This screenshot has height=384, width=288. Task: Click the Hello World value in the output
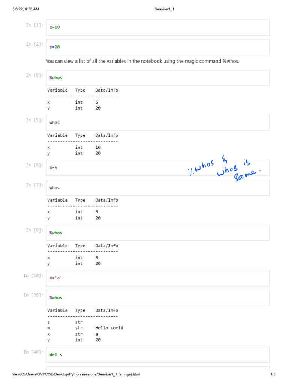tap(109, 328)
